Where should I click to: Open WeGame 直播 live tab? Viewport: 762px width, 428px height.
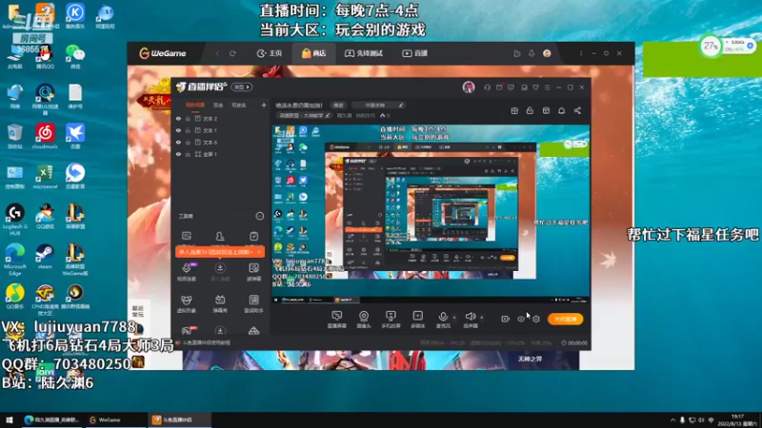[414, 53]
